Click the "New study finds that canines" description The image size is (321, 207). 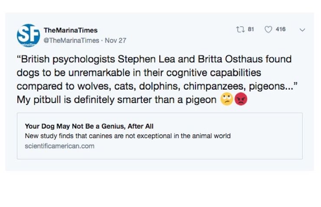(x=128, y=136)
